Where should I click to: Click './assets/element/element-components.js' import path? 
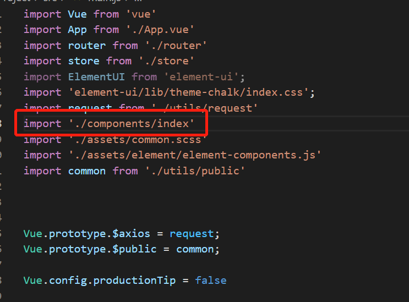coord(195,155)
